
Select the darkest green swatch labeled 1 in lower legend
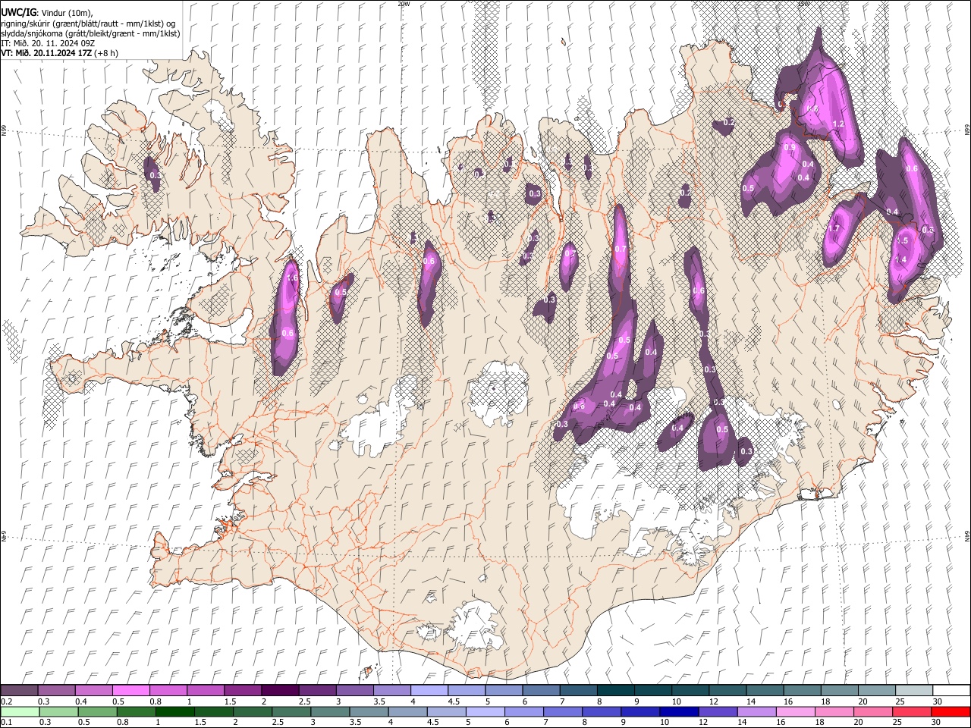(174, 711)
